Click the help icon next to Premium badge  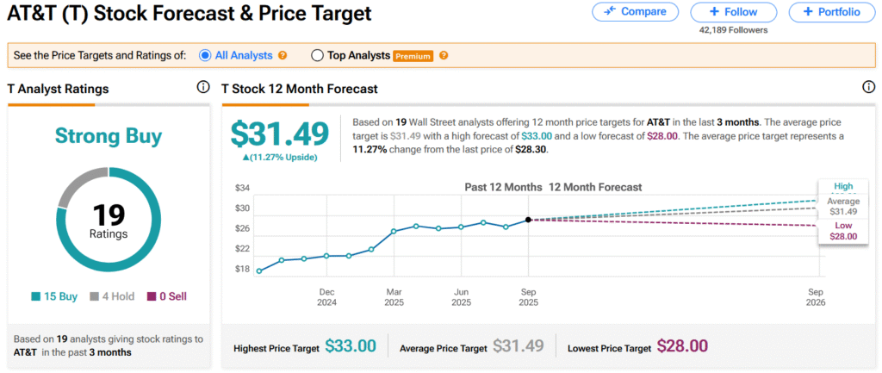pyautogui.click(x=444, y=56)
